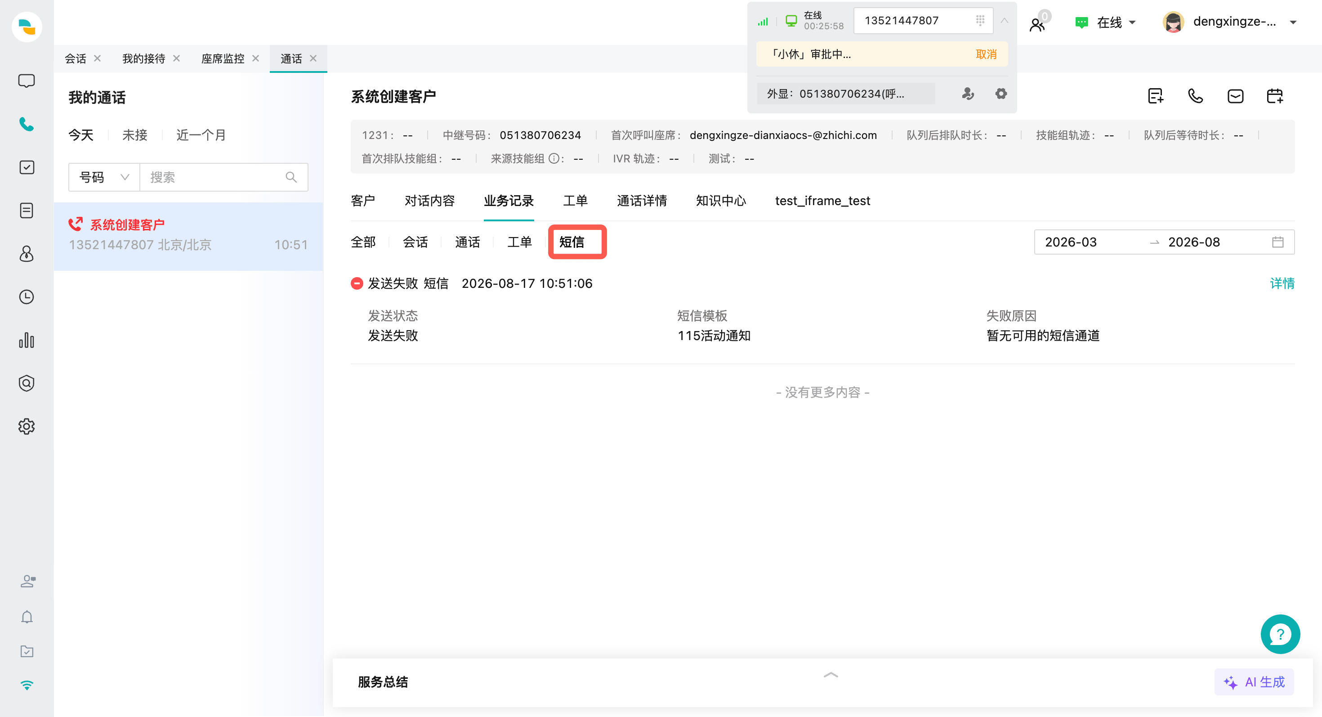Open the task folder icon in lower sidebar
The image size is (1322, 717).
[27, 651]
